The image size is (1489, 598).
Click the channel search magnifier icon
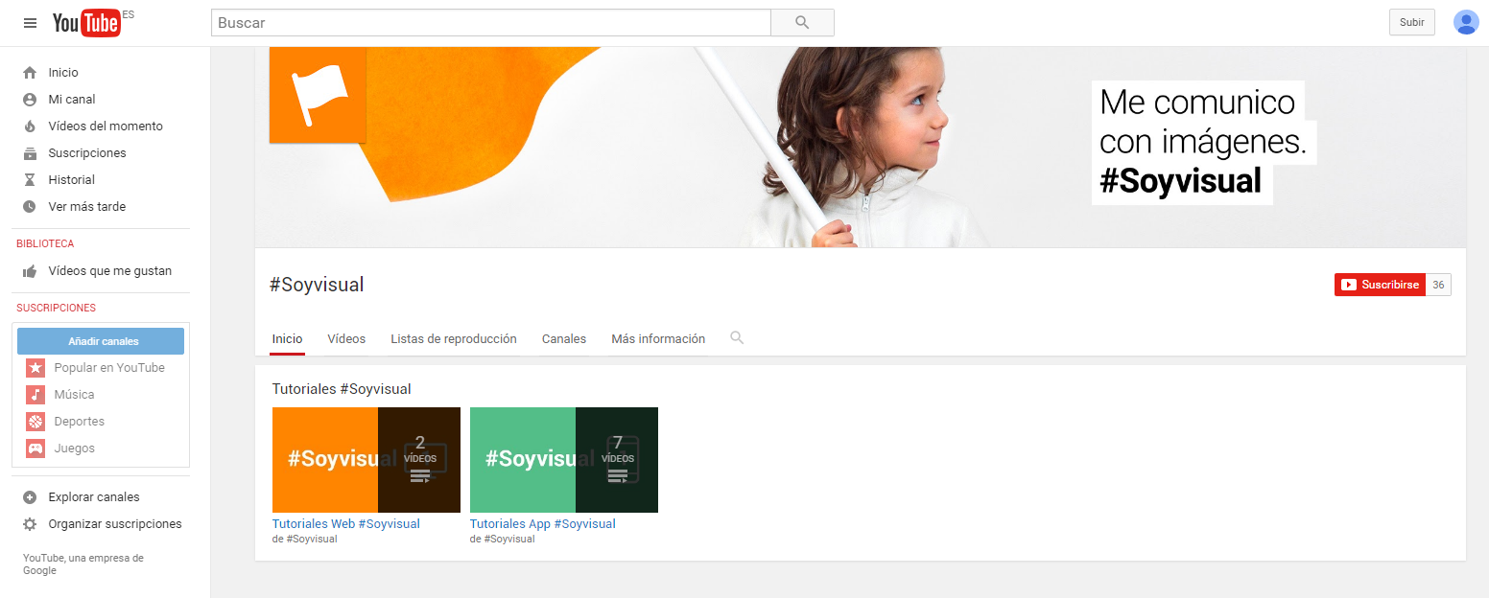tap(737, 337)
